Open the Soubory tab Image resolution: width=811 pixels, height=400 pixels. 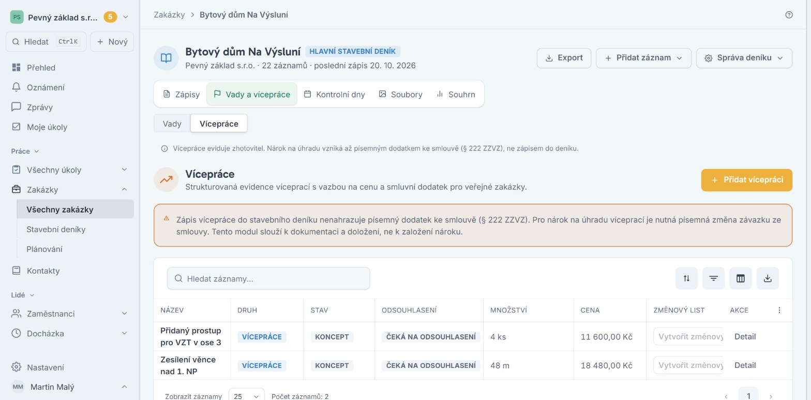(400, 94)
